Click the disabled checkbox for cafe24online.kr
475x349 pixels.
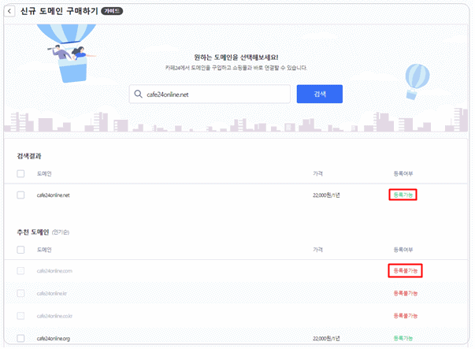coord(20,293)
